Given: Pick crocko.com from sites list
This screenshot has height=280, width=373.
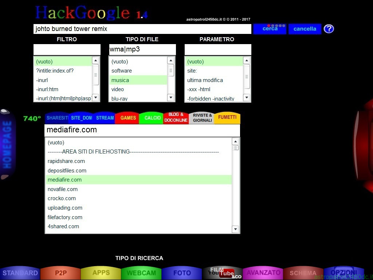Looking at the screenshot, I should coord(138,198).
